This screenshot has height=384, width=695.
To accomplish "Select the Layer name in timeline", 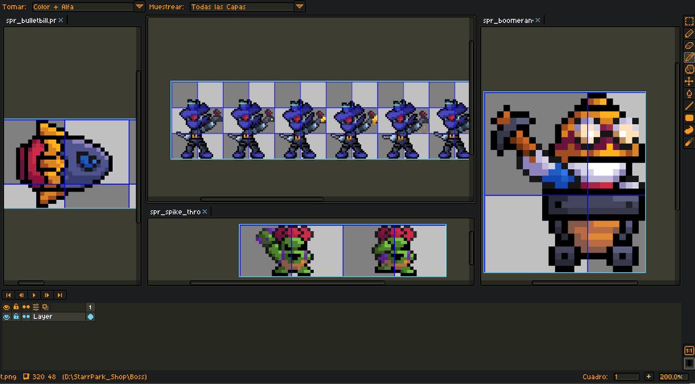I will pos(58,317).
